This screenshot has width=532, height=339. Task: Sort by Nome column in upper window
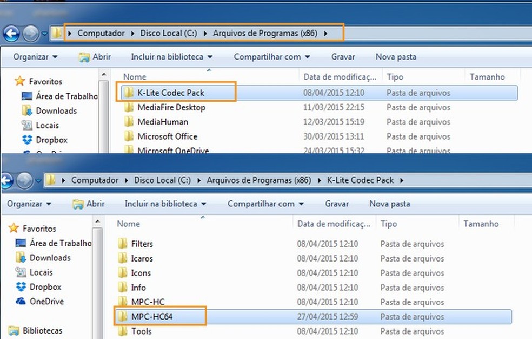tap(135, 77)
